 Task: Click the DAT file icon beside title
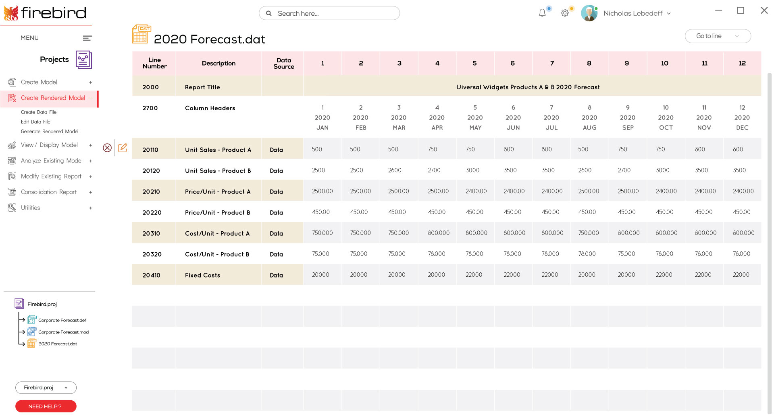point(141,34)
